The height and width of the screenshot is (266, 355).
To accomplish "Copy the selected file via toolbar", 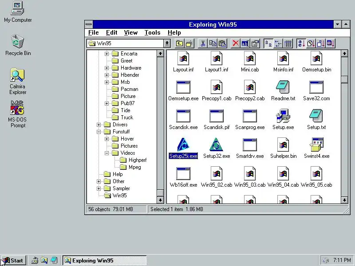I will 213,43.
